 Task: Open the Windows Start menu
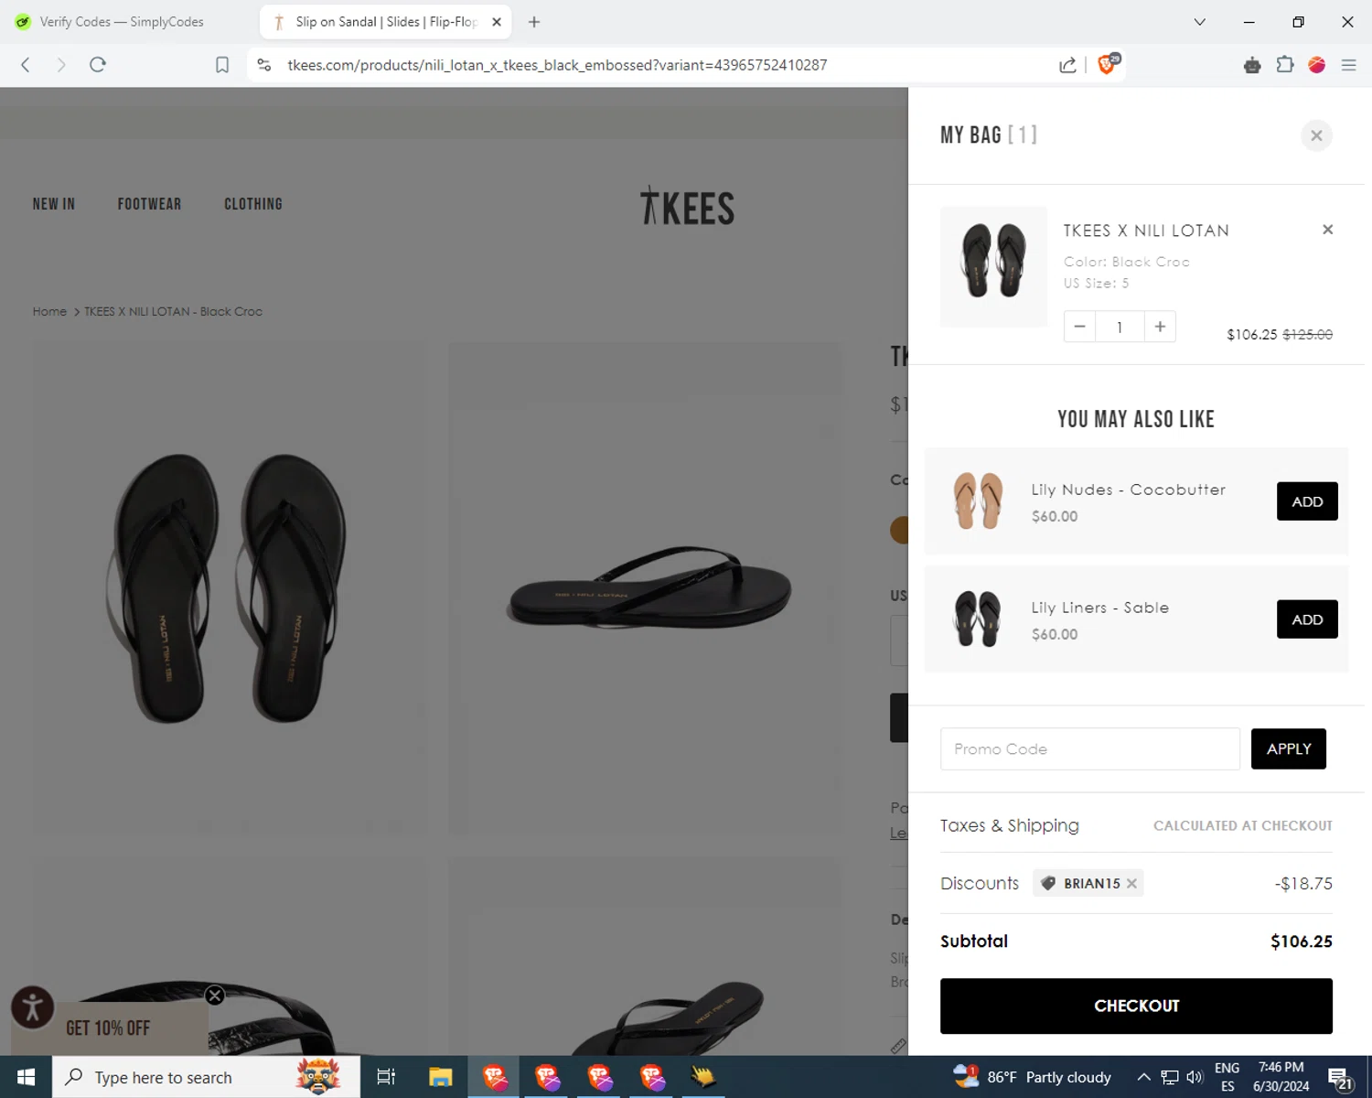click(26, 1077)
